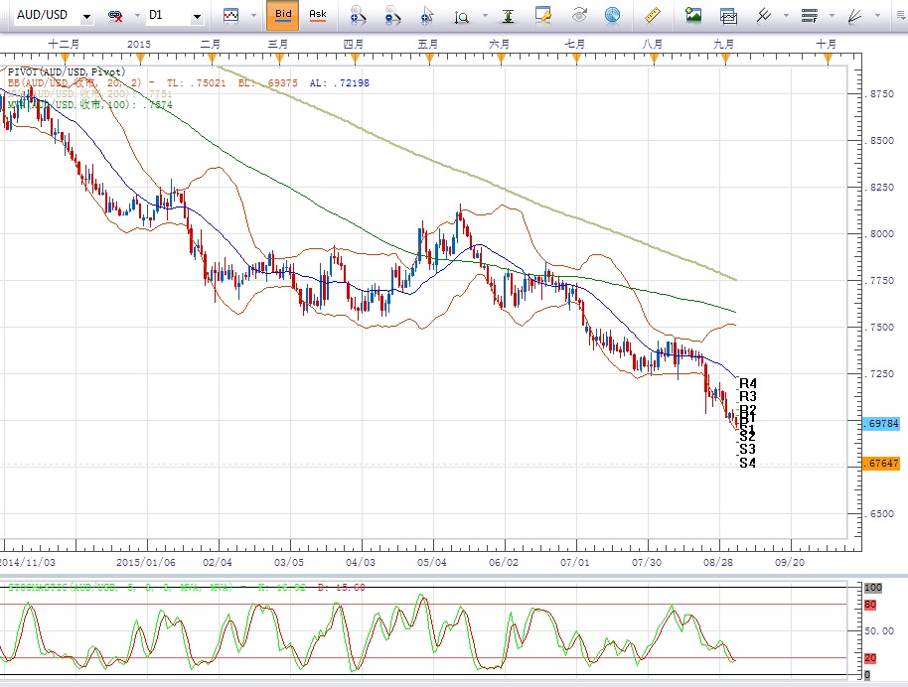Image resolution: width=908 pixels, height=687 pixels.
Task: Click the Fibonacci levels list icon
Action: [809, 16]
